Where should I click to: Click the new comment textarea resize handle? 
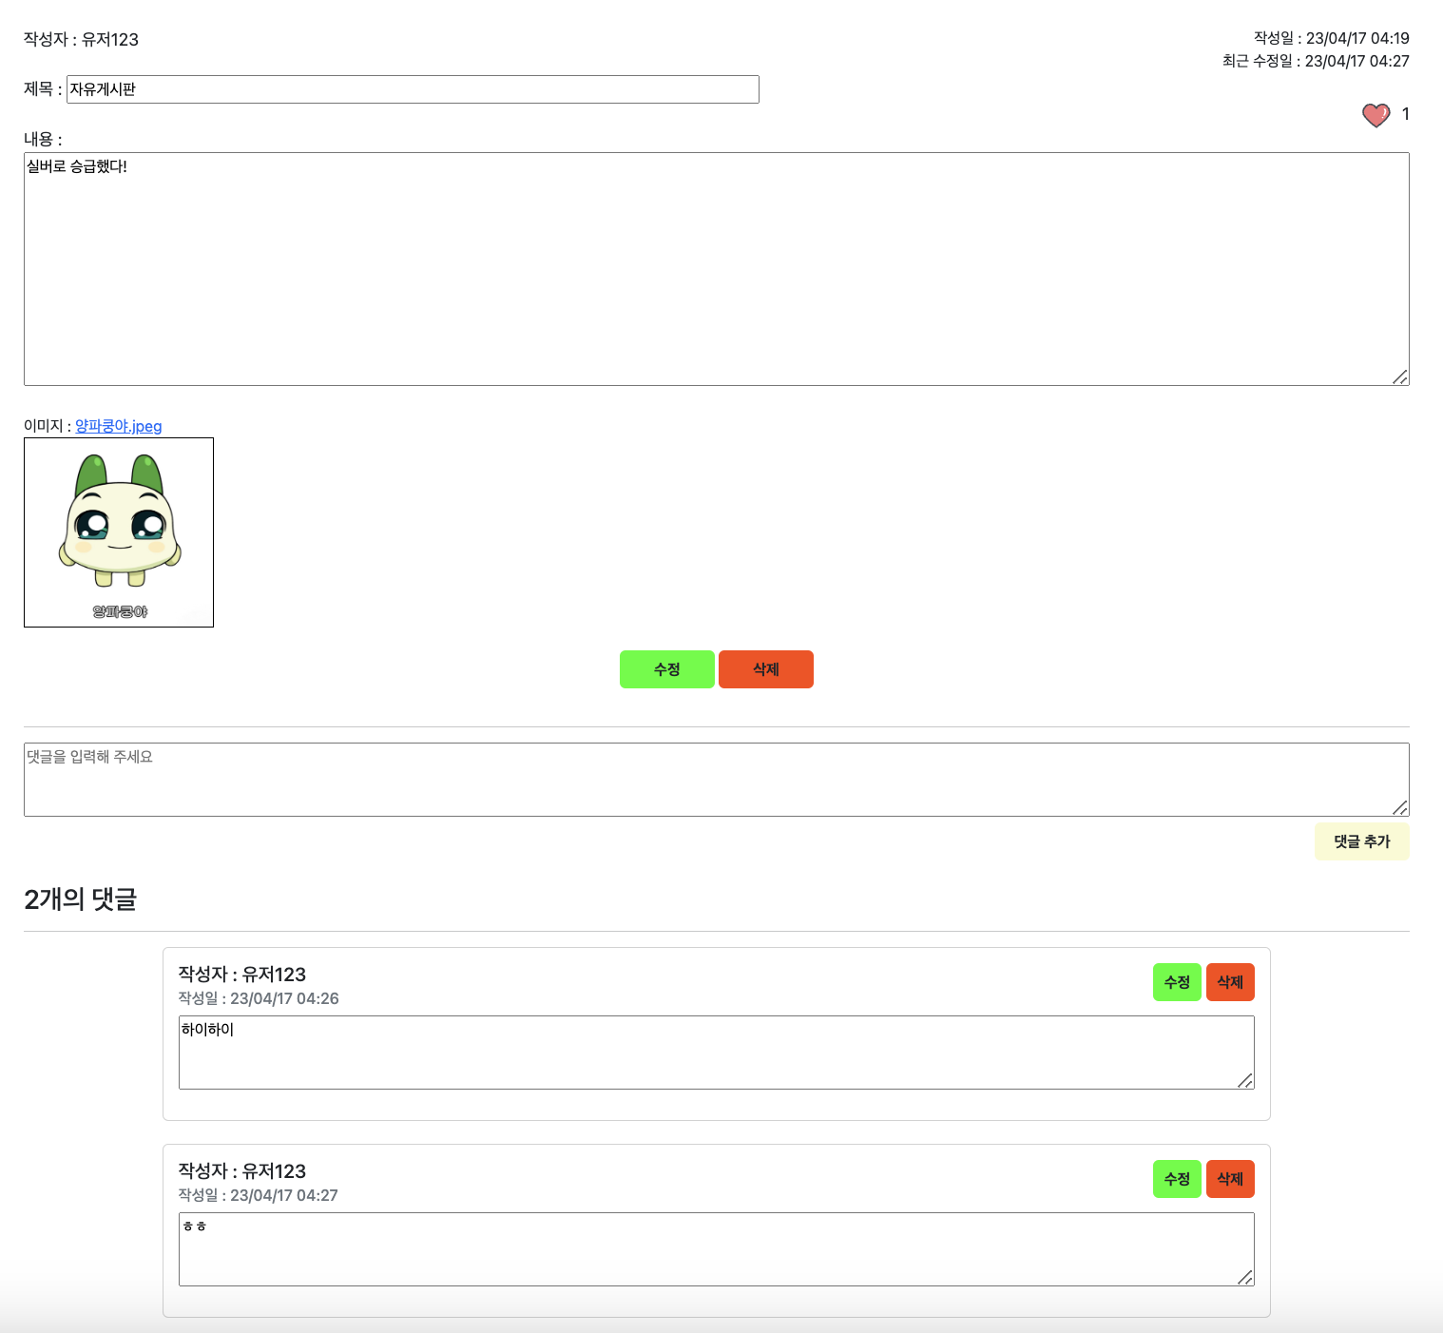[x=1400, y=808]
